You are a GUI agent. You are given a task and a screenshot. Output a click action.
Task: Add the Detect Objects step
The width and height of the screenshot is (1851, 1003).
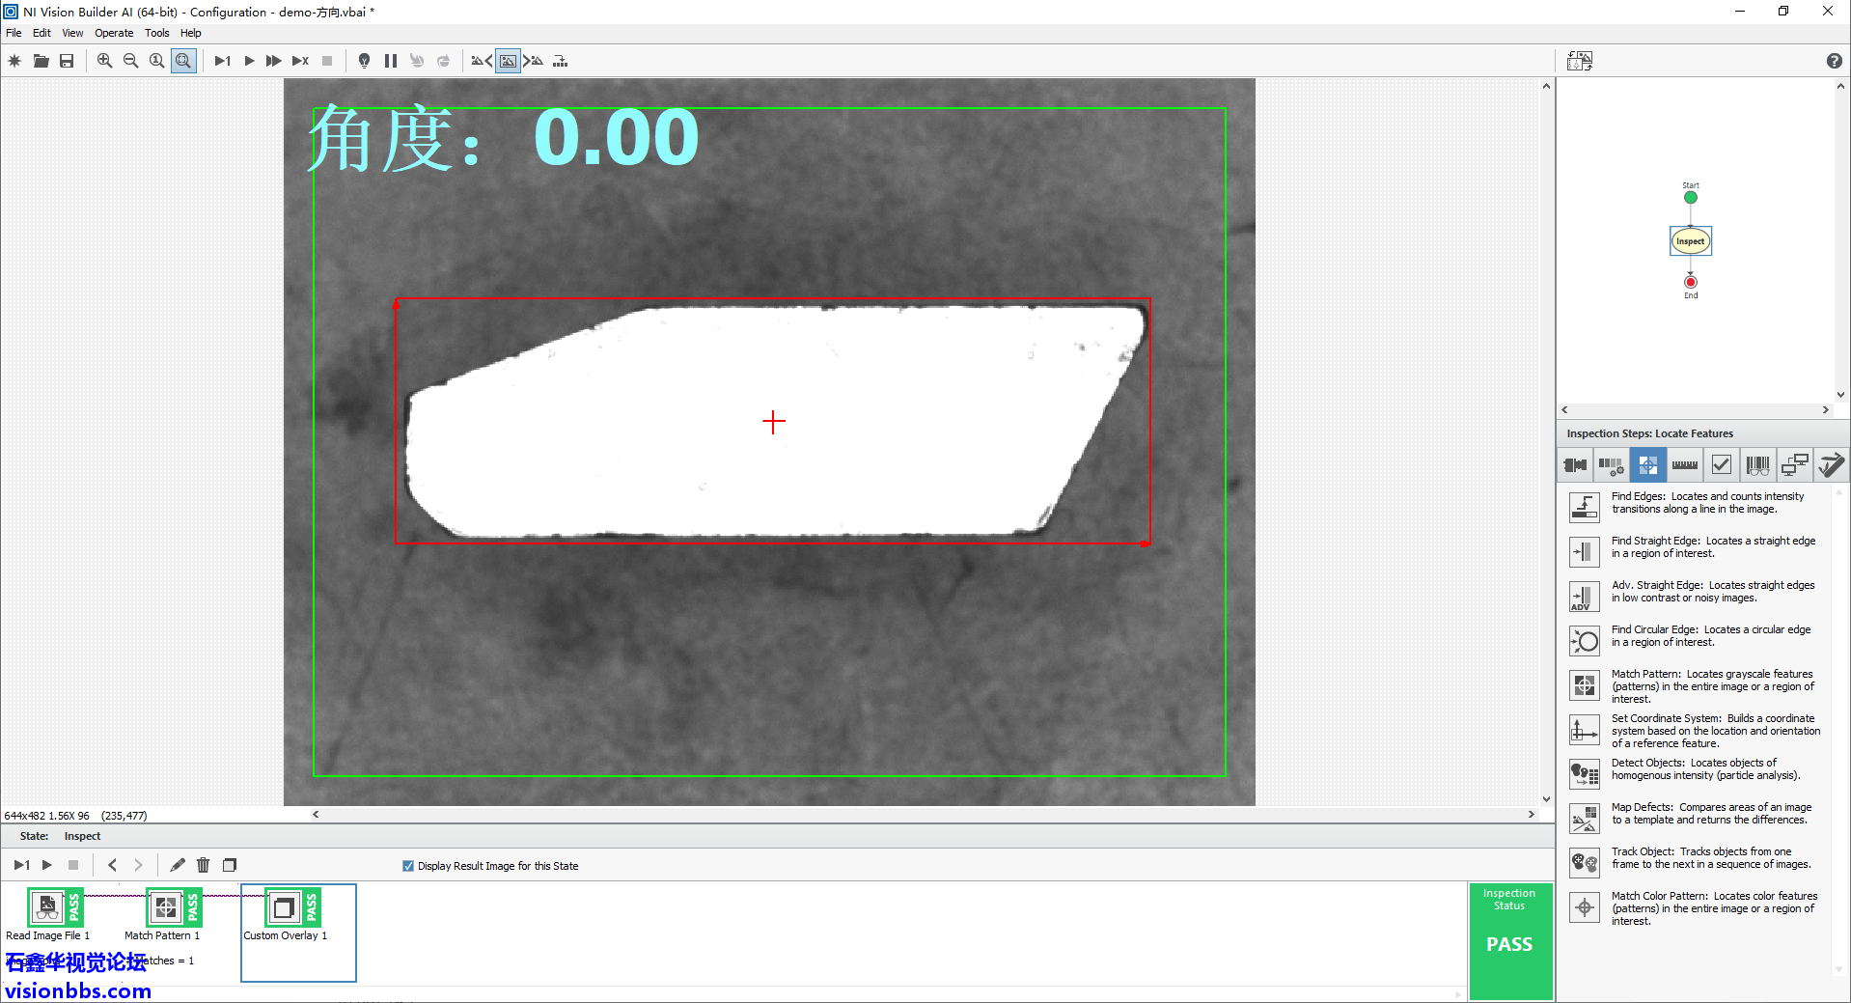1585,773
